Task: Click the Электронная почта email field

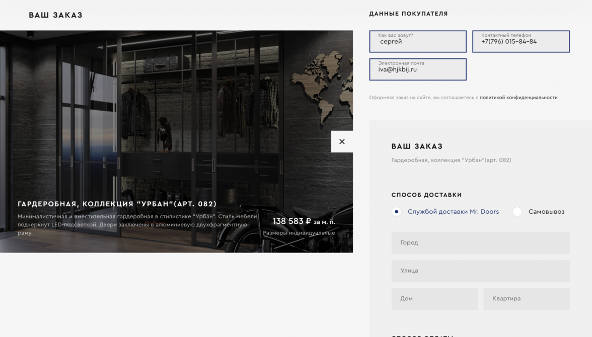Action: (x=418, y=69)
